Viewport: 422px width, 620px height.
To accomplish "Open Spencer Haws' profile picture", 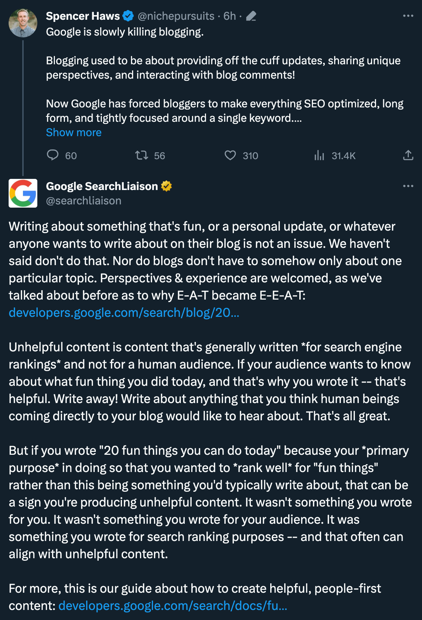I will coord(23,23).
